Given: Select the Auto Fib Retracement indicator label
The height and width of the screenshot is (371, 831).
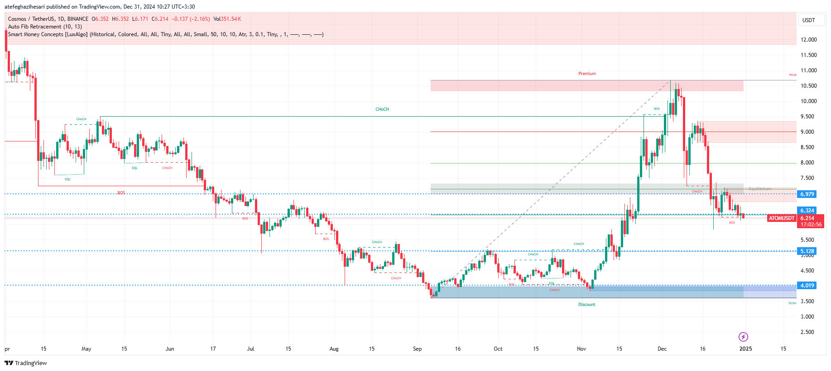Looking at the screenshot, I should click(x=45, y=27).
